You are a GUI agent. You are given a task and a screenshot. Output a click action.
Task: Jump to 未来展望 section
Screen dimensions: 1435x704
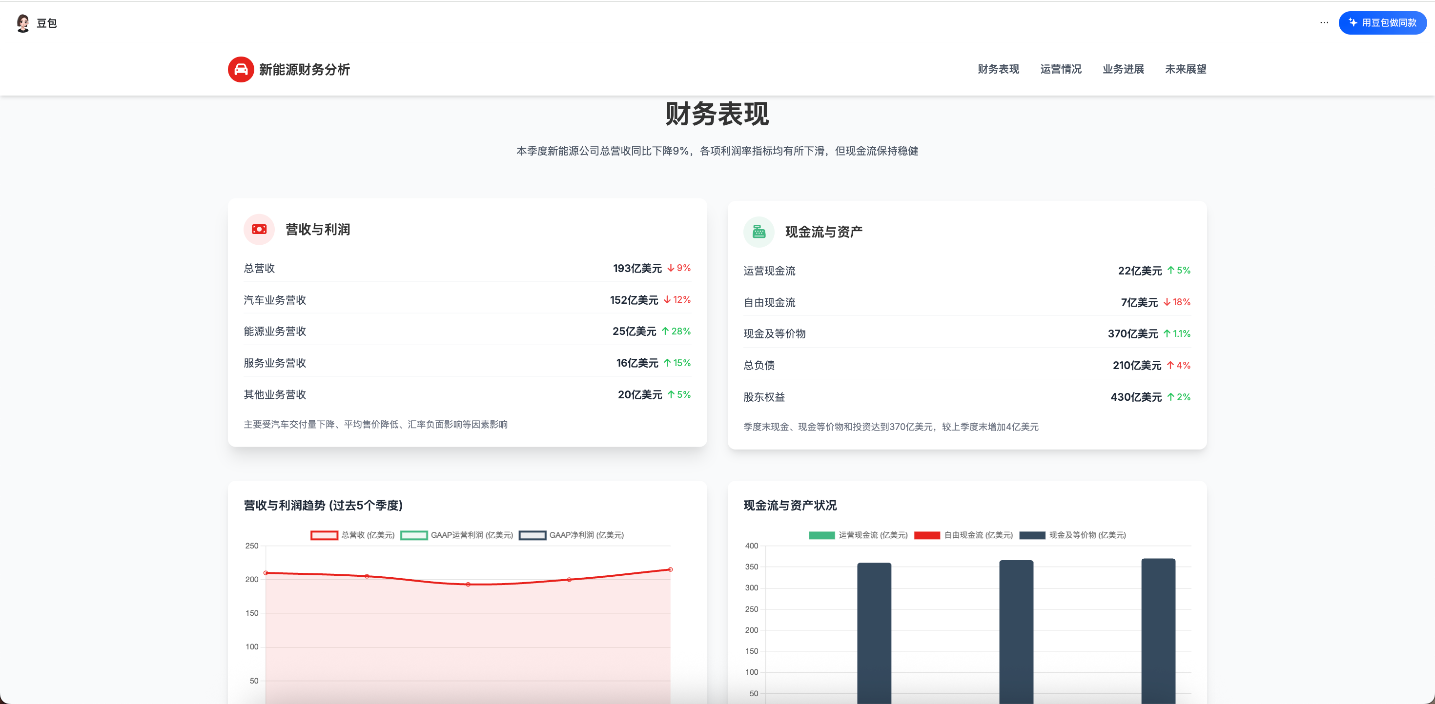(x=1185, y=69)
